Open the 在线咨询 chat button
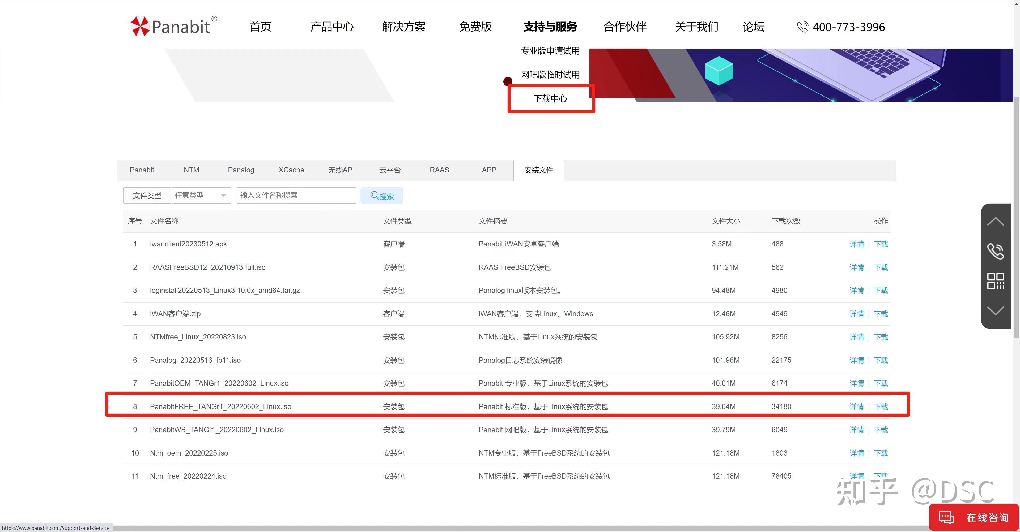Screen dimensions: 1020x532 coord(974,517)
